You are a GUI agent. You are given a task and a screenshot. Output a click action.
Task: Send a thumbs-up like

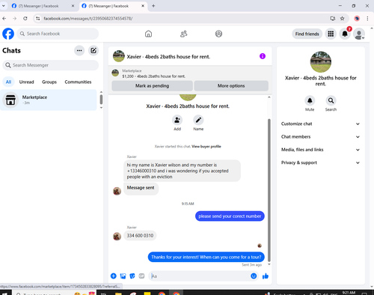coord(266,276)
